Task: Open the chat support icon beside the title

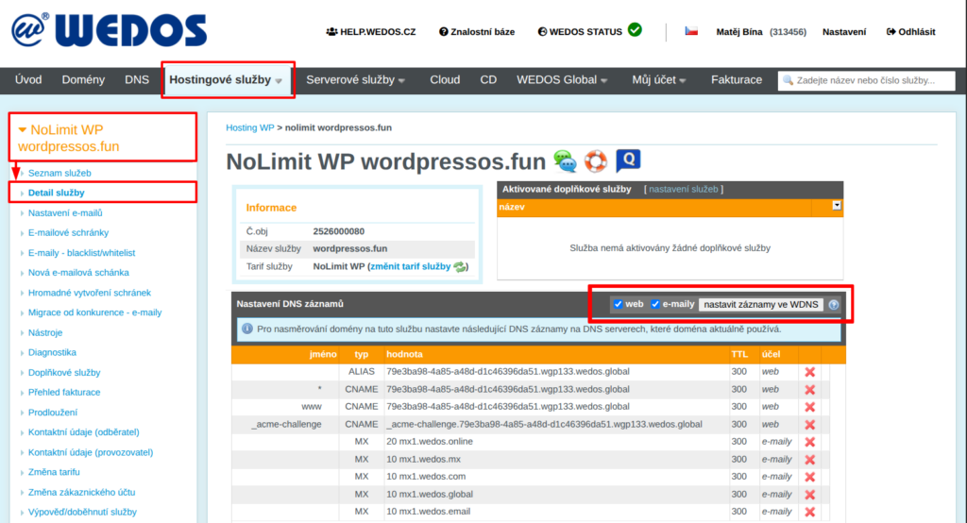Action: click(565, 161)
